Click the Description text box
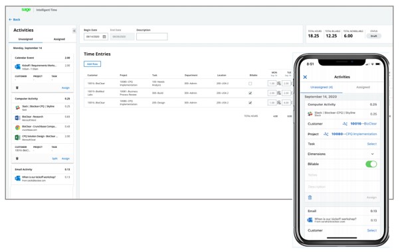 [x=151, y=36]
